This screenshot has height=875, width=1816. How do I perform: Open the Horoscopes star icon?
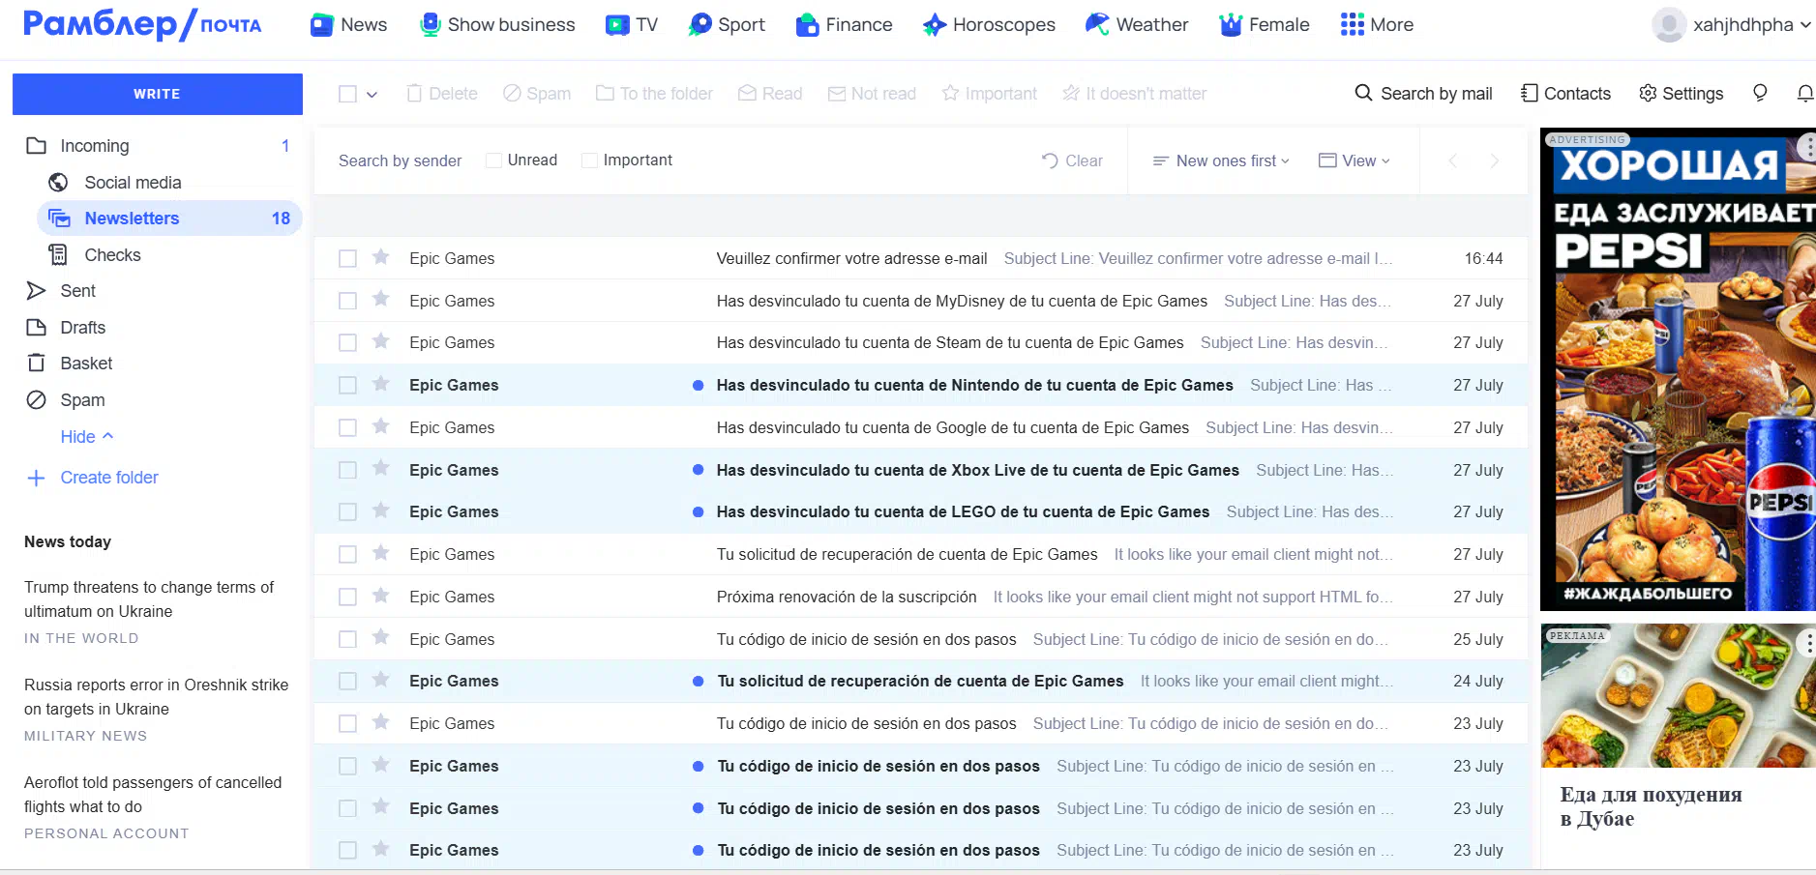934,25
